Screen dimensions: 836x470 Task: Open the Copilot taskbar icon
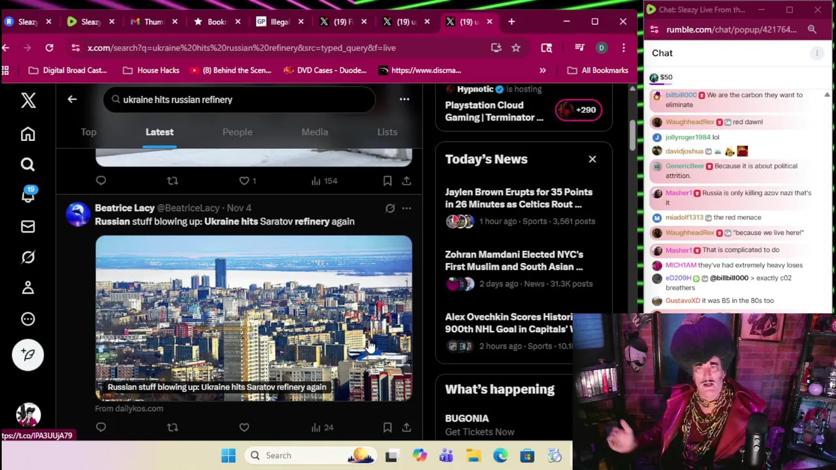click(x=419, y=456)
